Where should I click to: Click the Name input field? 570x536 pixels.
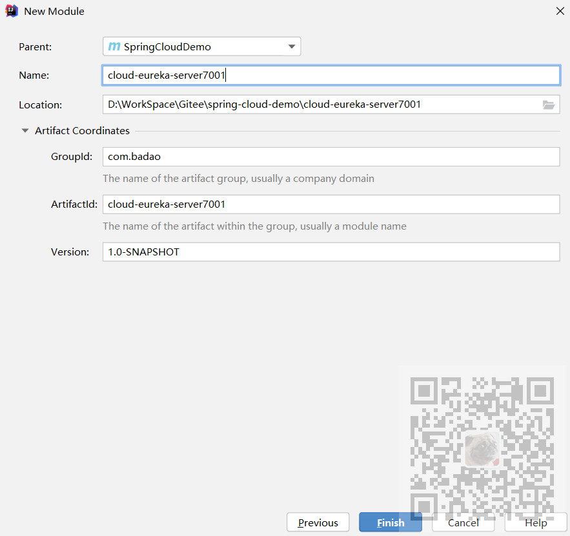331,75
